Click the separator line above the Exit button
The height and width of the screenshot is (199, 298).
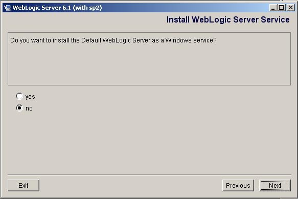coord(149,174)
